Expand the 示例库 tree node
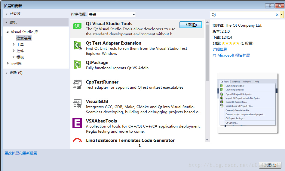 click(x=8, y=63)
